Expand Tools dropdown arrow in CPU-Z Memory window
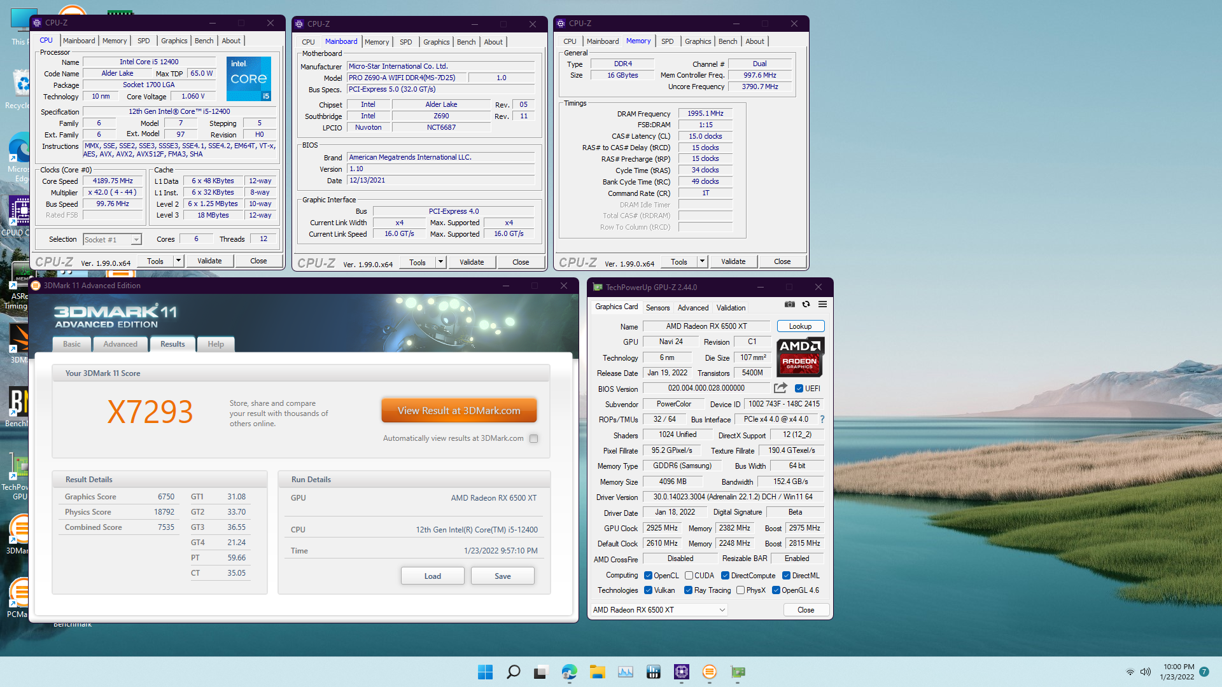The width and height of the screenshot is (1222, 687). pos(702,261)
